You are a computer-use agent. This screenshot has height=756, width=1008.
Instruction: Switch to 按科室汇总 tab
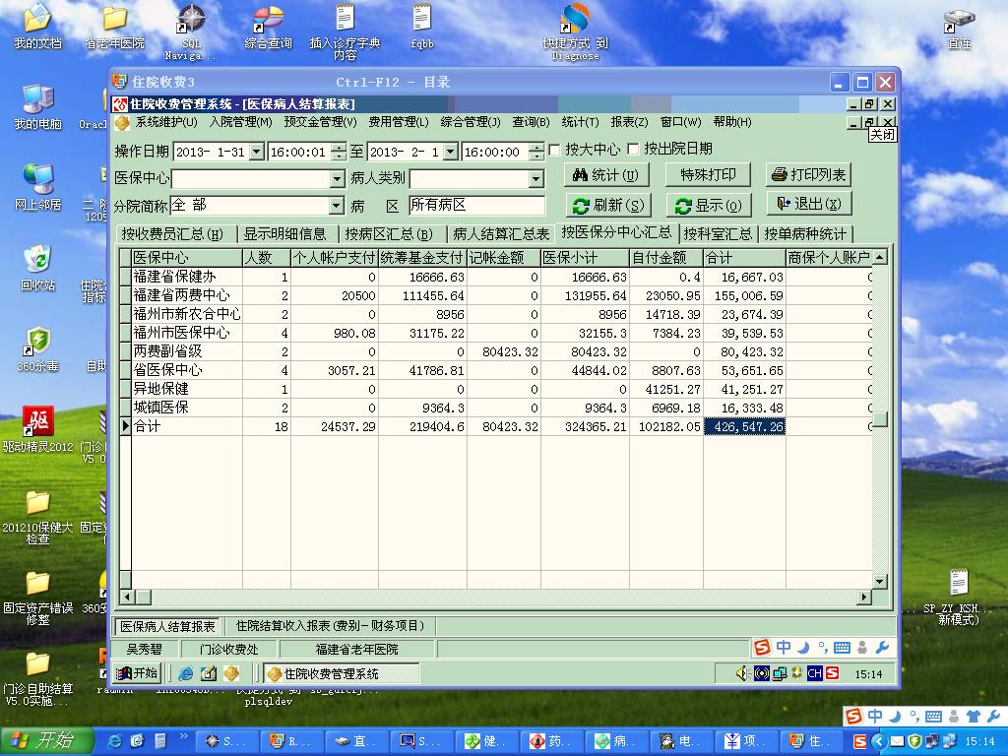coord(718,234)
